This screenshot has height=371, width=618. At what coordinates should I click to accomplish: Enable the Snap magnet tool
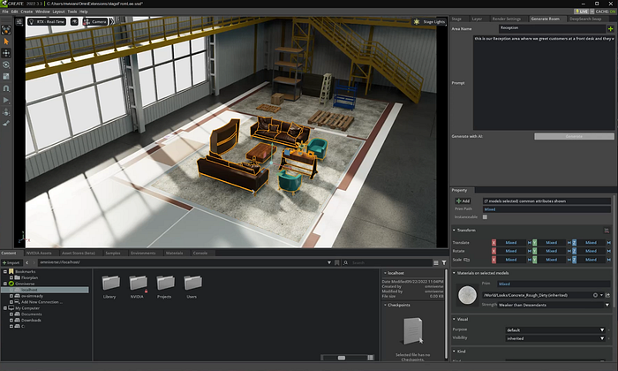6,88
